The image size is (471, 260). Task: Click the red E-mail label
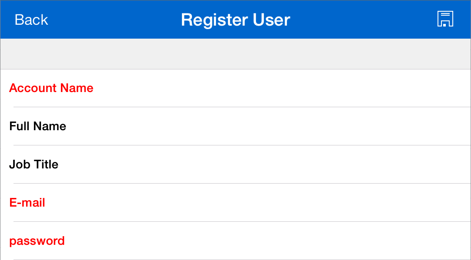[27, 203]
